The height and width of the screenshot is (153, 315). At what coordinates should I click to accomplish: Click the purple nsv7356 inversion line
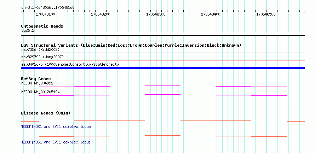point(163,53)
